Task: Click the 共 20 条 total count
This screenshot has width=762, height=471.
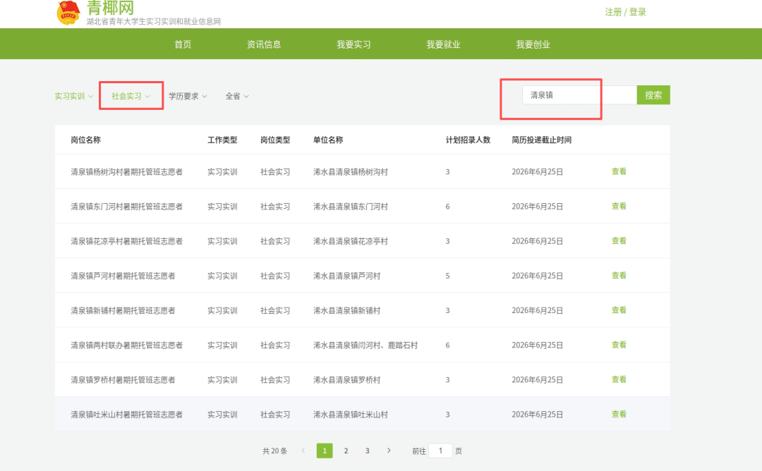Action: 274,451
